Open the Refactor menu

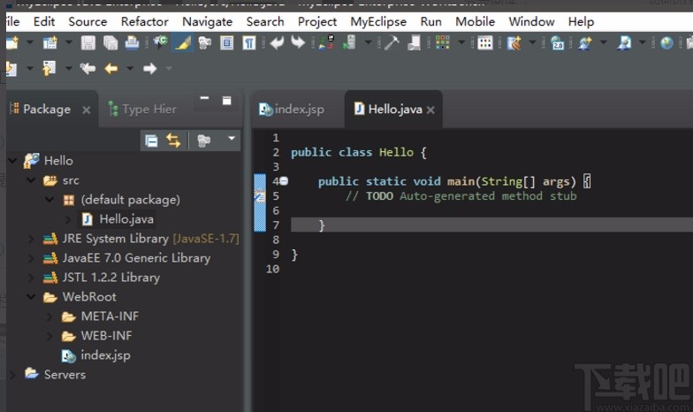tap(144, 21)
